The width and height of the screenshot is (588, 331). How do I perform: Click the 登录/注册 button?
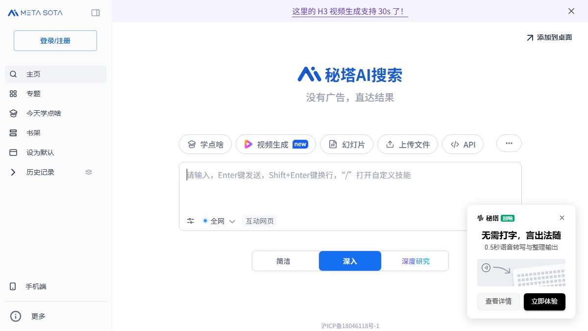pos(55,41)
